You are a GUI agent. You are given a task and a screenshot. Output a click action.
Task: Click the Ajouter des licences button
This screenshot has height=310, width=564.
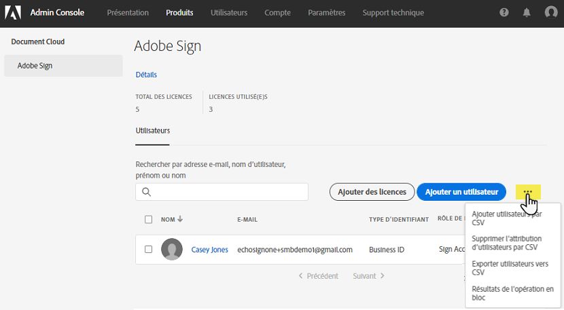tap(372, 192)
